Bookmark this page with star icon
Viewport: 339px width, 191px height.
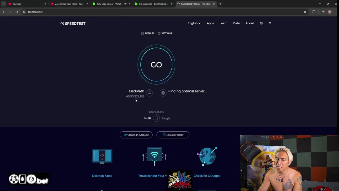[305, 12]
